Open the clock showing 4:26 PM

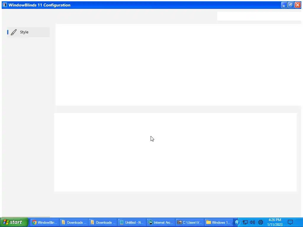click(x=275, y=222)
